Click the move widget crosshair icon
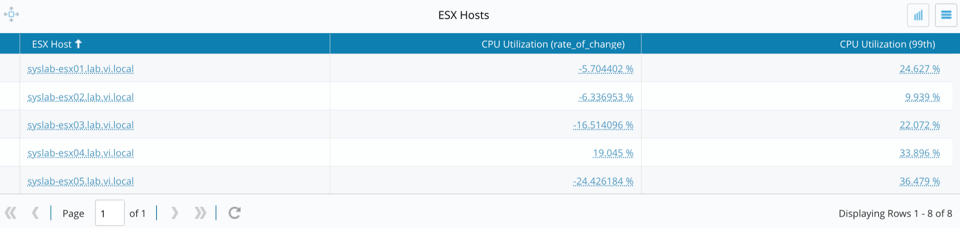 pyautogui.click(x=12, y=15)
